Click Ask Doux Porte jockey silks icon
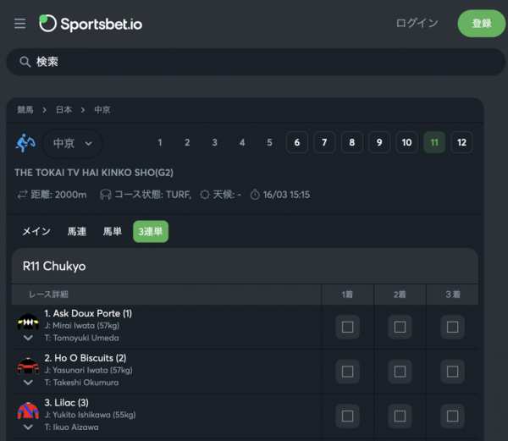The image size is (508, 441). point(28,322)
